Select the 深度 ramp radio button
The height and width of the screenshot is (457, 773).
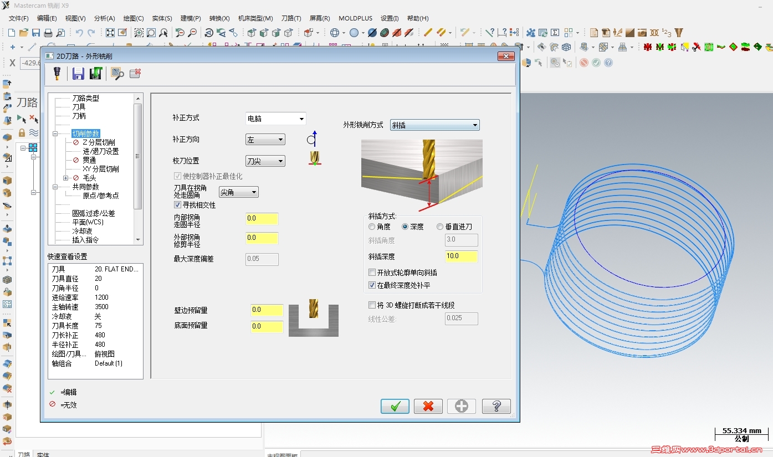coord(405,227)
